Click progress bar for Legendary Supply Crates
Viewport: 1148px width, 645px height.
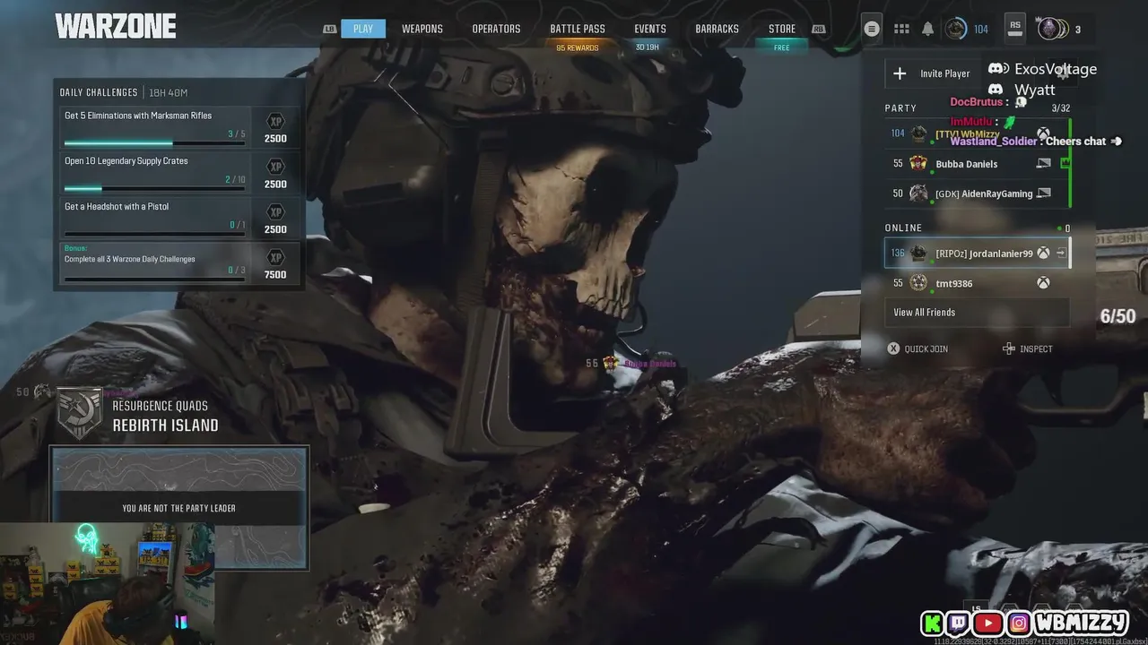click(154, 189)
